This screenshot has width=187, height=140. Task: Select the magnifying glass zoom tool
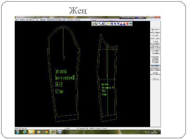click(x=99, y=24)
